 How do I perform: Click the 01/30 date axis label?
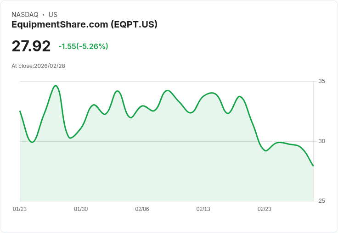point(81,209)
